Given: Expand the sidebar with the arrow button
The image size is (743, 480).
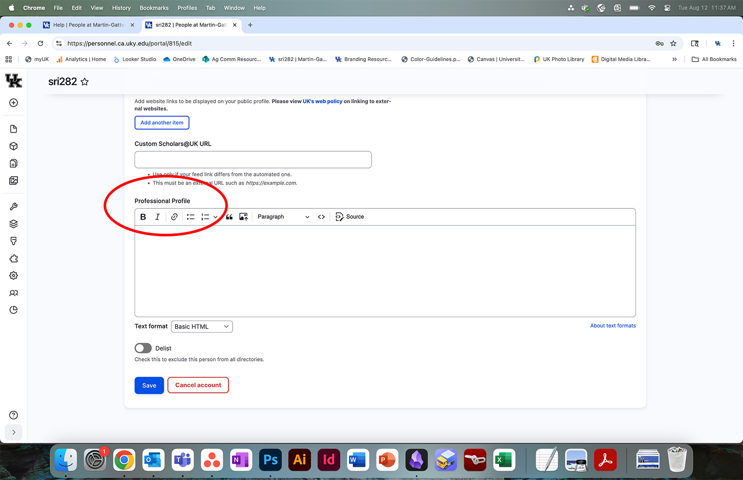Looking at the screenshot, I should (x=14, y=432).
